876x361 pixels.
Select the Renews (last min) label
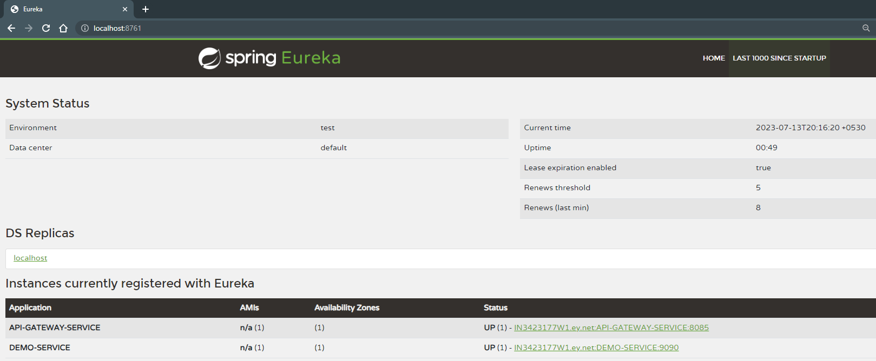(557, 208)
